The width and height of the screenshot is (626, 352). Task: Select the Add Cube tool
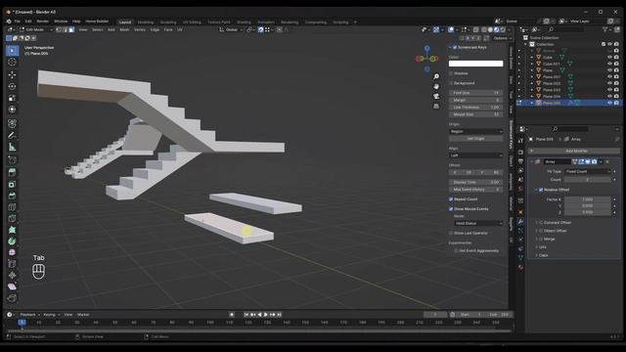(12, 160)
